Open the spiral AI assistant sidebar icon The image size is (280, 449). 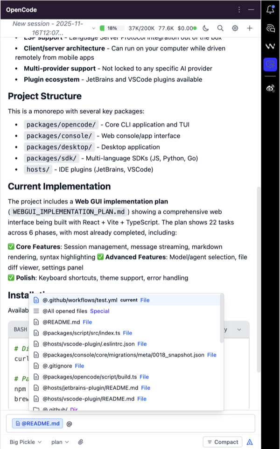(270, 28)
